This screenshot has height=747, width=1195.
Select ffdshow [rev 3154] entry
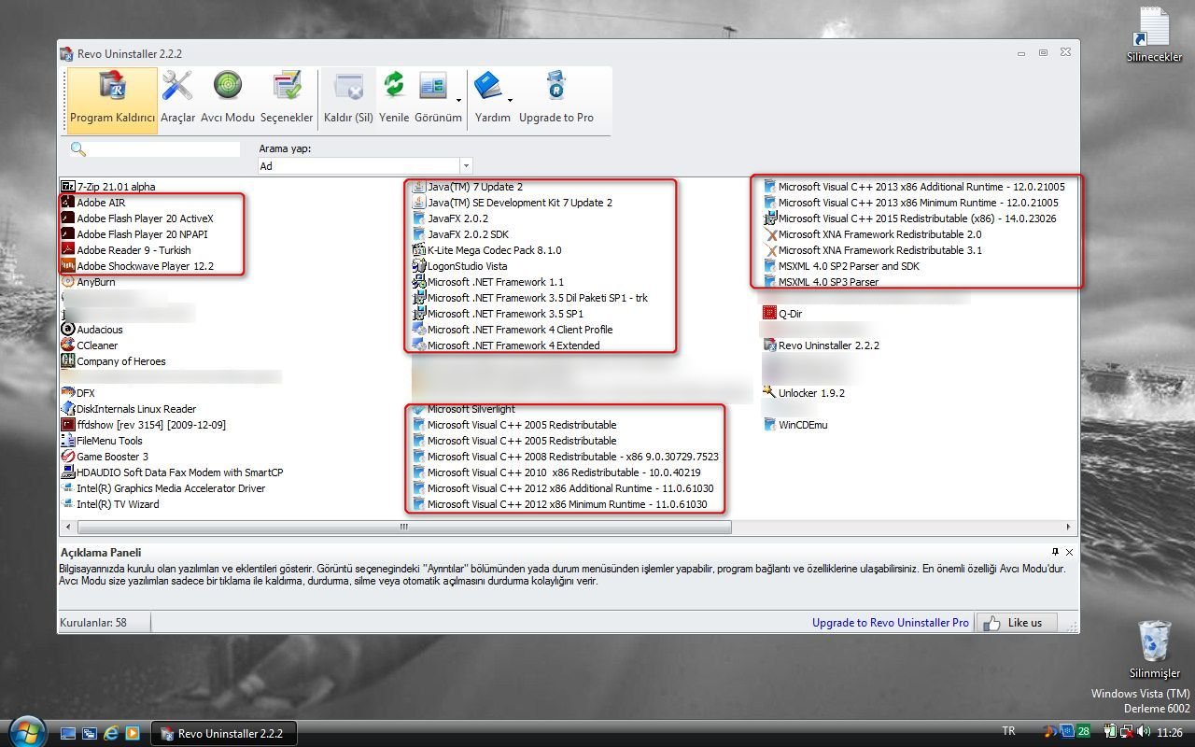(x=144, y=425)
